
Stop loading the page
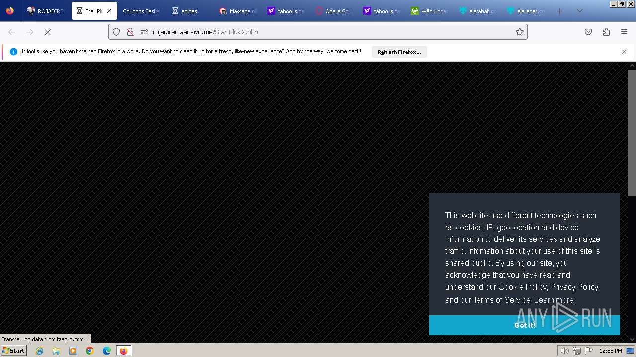pyautogui.click(x=48, y=32)
